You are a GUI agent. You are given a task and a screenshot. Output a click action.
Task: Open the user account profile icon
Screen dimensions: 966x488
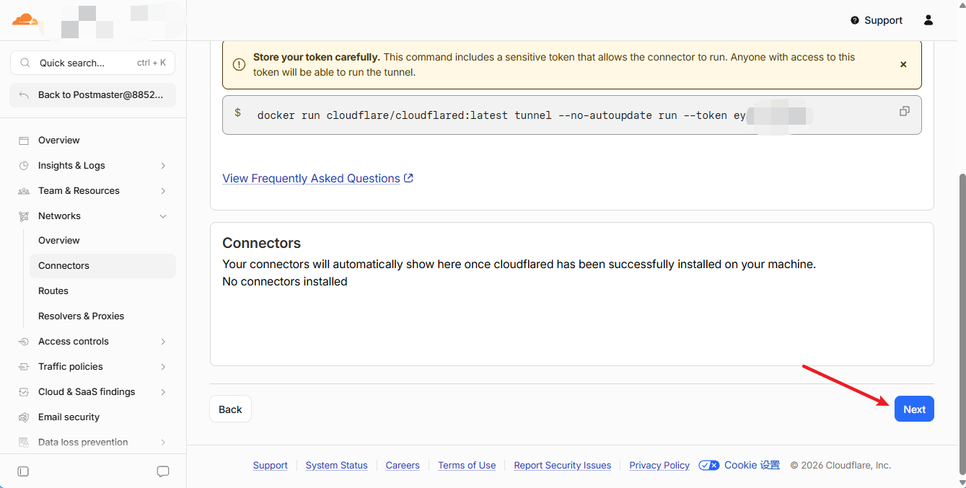(928, 20)
